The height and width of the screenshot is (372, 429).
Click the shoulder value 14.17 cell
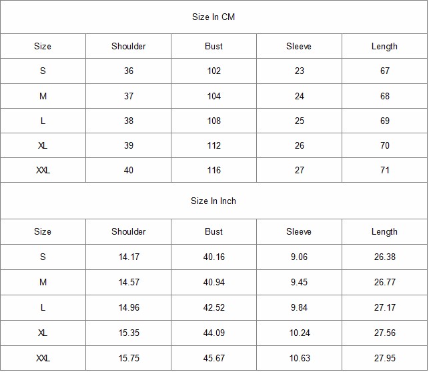coord(129,257)
